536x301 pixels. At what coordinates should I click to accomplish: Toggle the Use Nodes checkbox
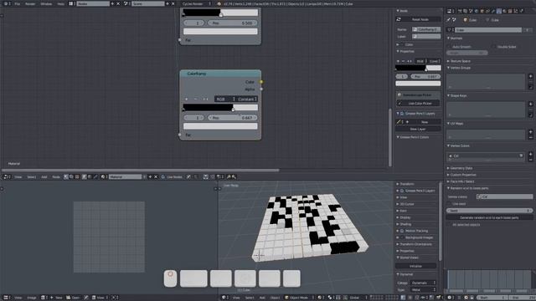(x=163, y=176)
